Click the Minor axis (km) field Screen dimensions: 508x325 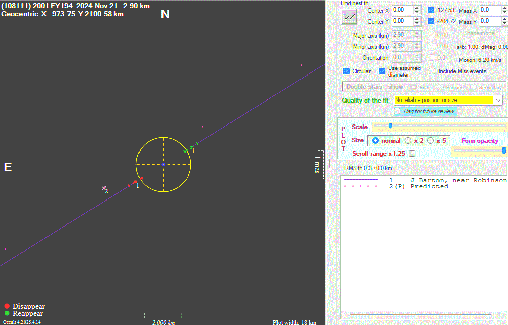tap(402, 46)
